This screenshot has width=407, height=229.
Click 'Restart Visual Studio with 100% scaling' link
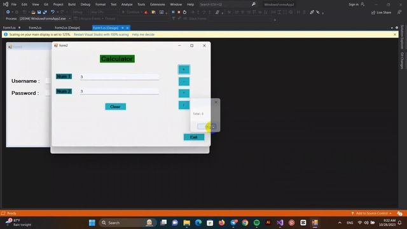click(101, 34)
